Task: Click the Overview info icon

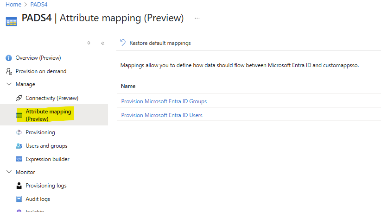Action: [x=8, y=58]
